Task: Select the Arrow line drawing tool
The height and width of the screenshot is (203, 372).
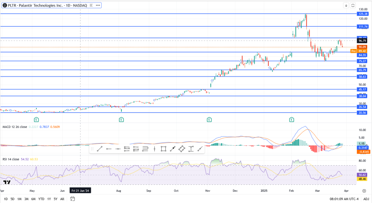Action: [173, 149]
